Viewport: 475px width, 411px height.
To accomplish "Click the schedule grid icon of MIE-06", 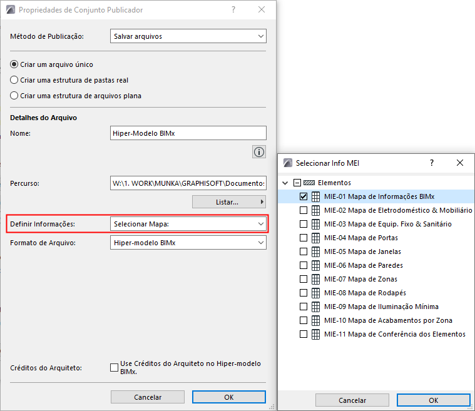I will click(315, 265).
